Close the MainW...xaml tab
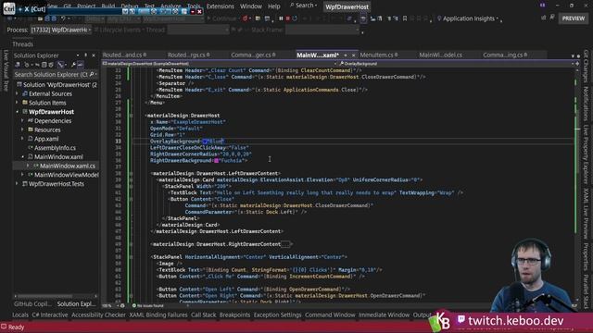Viewport: 593px width, 333px height. coord(354,55)
